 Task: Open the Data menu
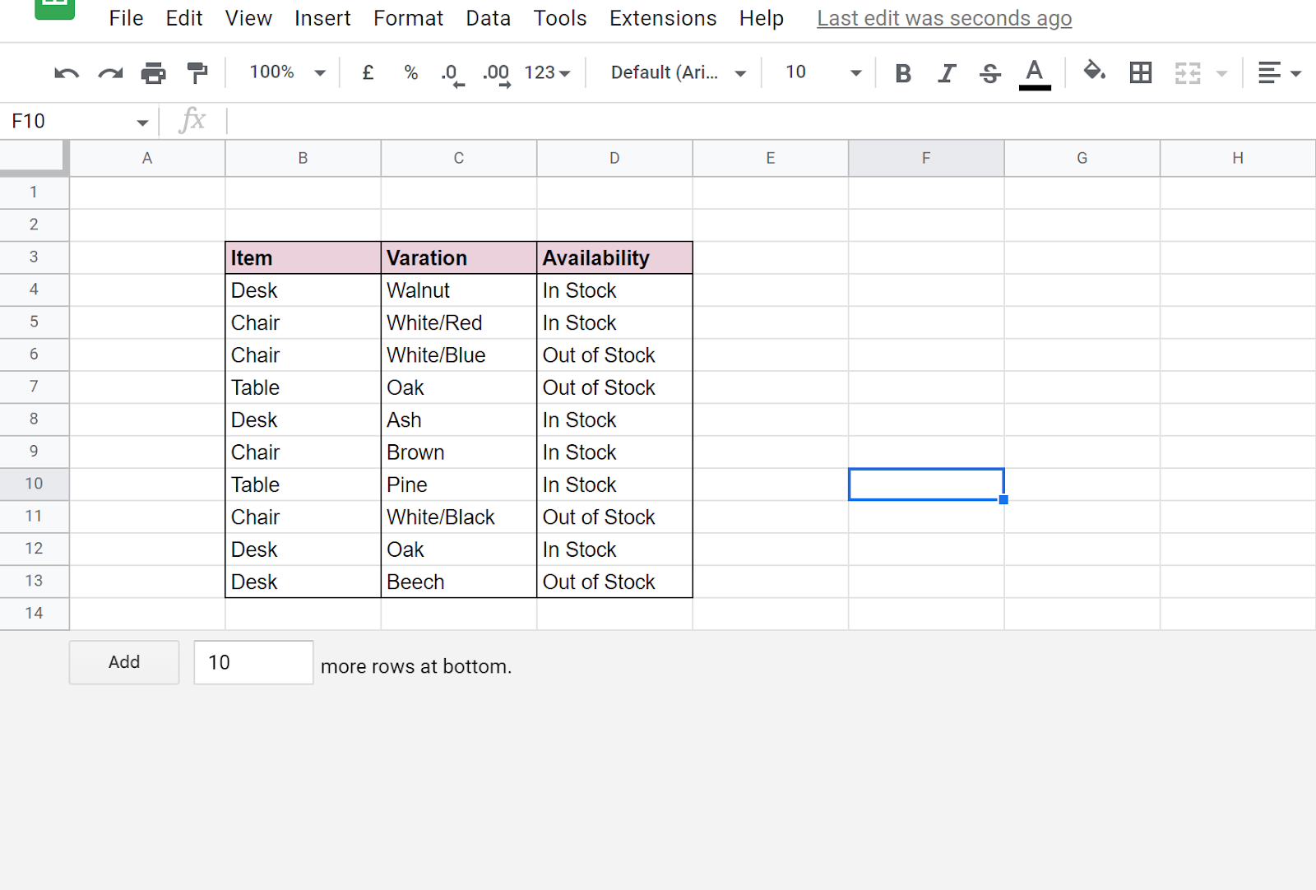click(488, 18)
